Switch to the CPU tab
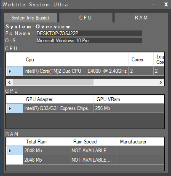 coord(85,18)
